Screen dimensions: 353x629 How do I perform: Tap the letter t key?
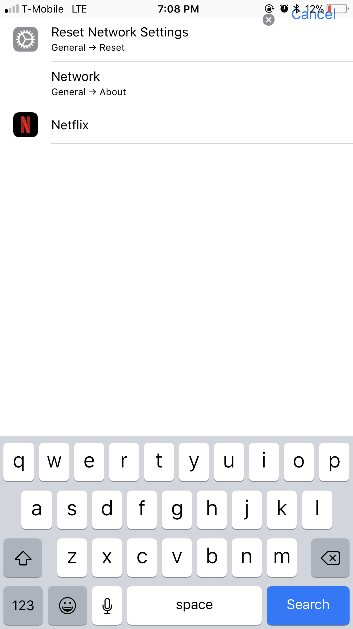click(x=159, y=462)
